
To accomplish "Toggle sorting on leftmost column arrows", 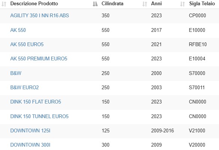I will (4, 4).
